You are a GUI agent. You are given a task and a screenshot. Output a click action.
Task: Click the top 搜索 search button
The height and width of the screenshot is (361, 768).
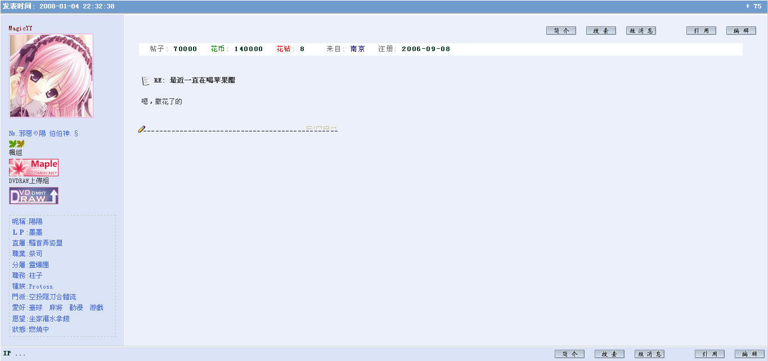click(601, 31)
